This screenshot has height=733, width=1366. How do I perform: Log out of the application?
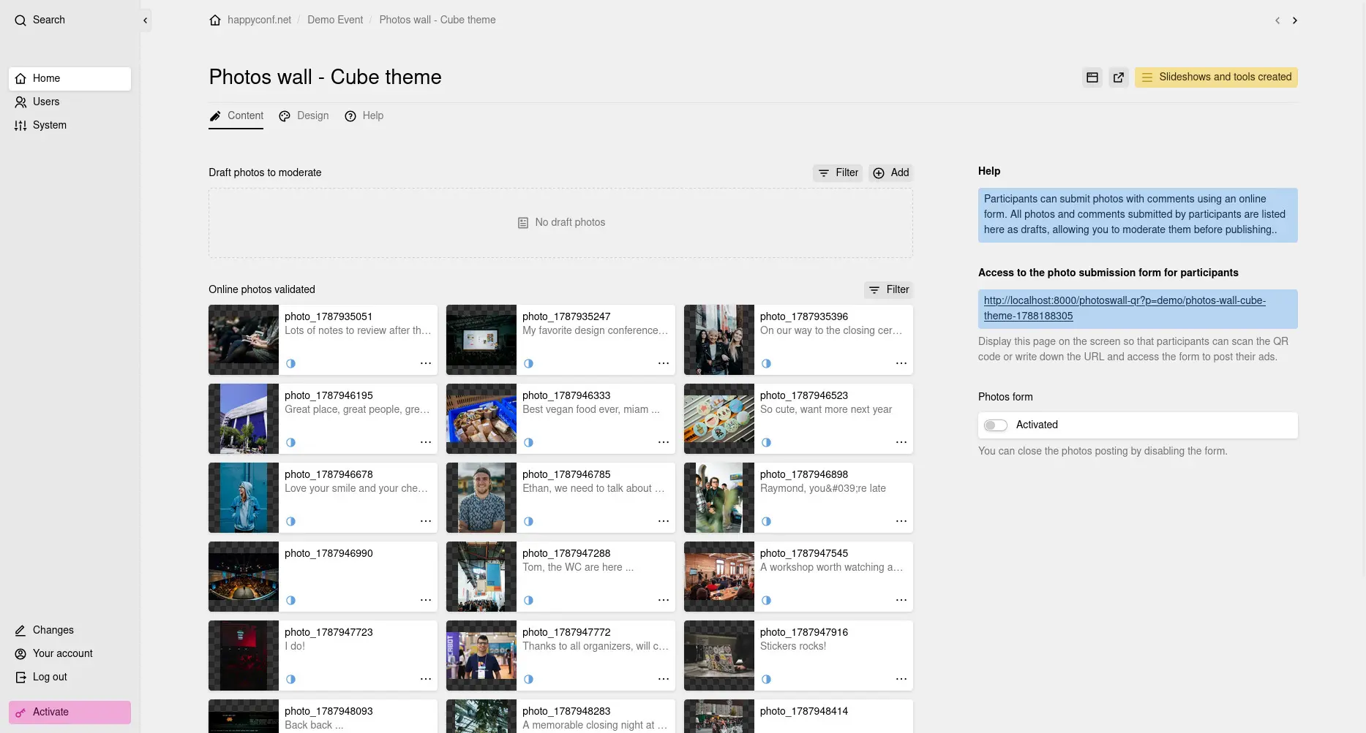(x=70, y=677)
